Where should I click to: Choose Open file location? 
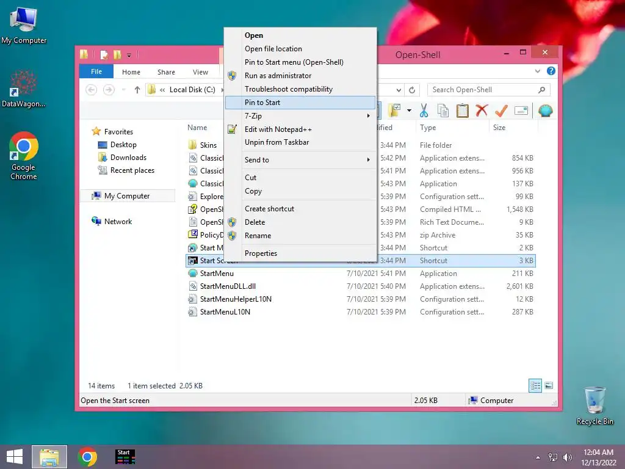coord(300,49)
